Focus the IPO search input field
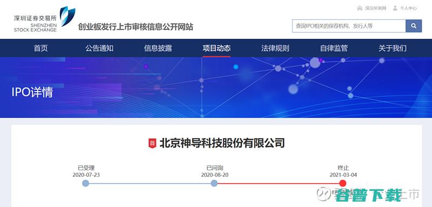 (349, 26)
